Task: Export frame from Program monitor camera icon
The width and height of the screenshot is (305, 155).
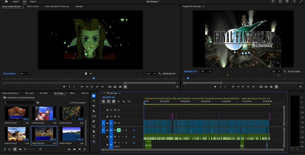Action: (x=271, y=87)
